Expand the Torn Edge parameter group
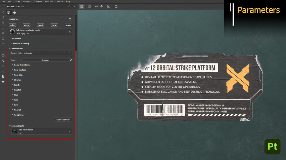Screen dimensions: 286x160 click(19, 75)
